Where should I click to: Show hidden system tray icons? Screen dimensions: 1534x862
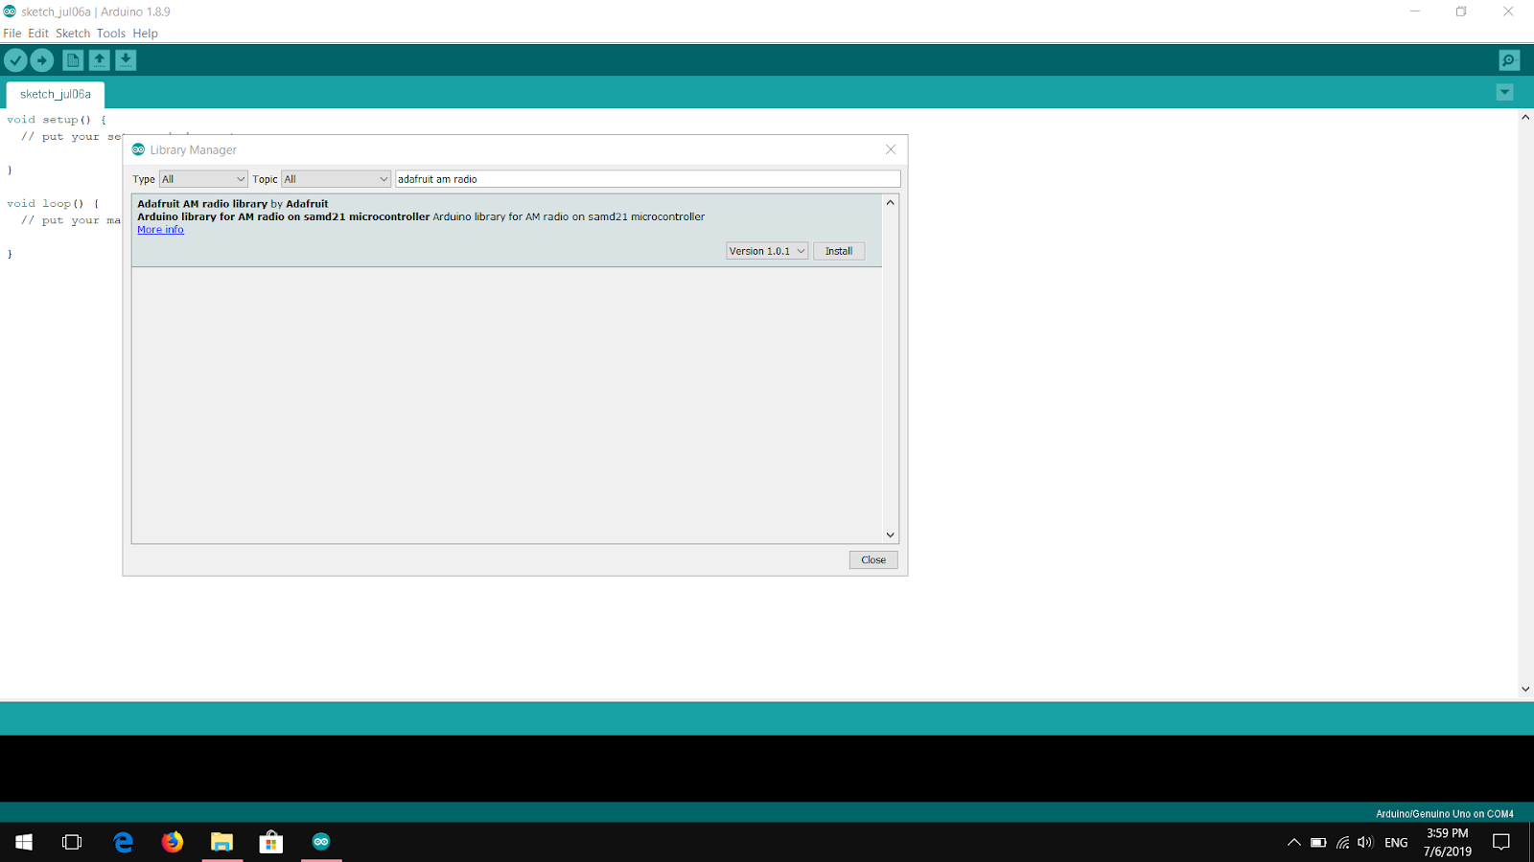tap(1294, 843)
